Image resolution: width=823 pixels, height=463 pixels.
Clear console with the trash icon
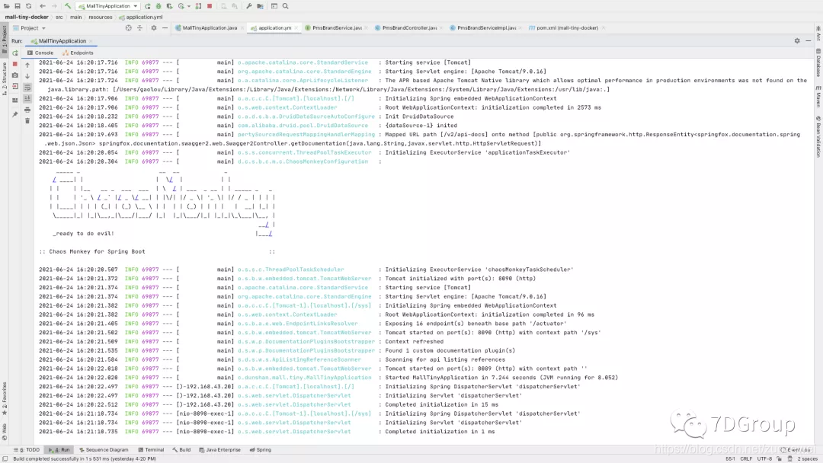pos(27,121)
